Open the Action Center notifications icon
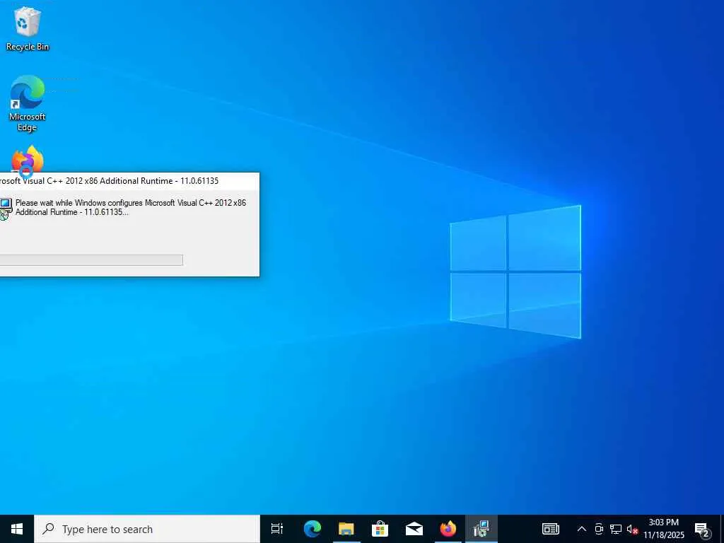This screenshot has height=543, width=724. tap(702, 530)
